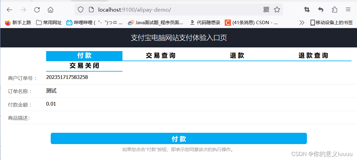Click the 商品描述 label
The height and width of the screenshot is (160, 357).
(19, 118)
